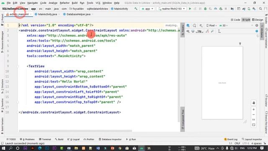Open the Pixel device preview dropdown
Image resolution: width=268 pixels, height=151 pixels.
[211, 26]
